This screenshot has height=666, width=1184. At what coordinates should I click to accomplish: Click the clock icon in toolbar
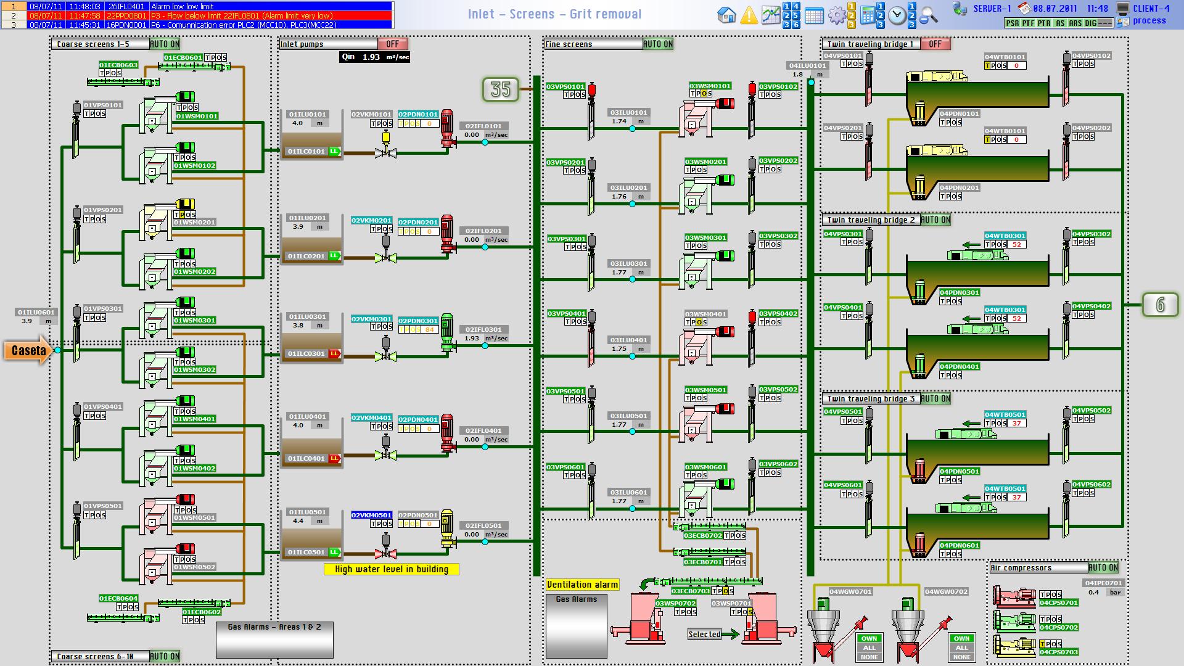[x=897, y=16]
